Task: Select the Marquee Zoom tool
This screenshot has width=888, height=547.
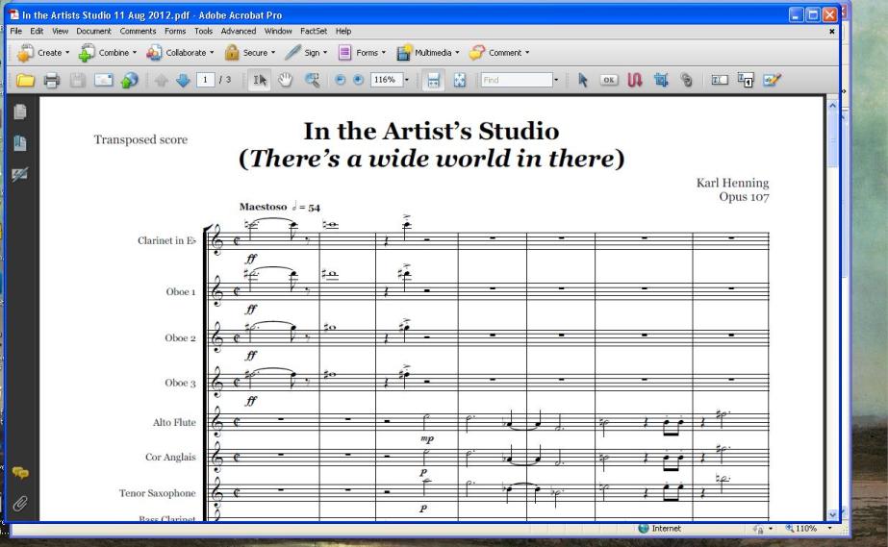Action: [x=312, y=81]
